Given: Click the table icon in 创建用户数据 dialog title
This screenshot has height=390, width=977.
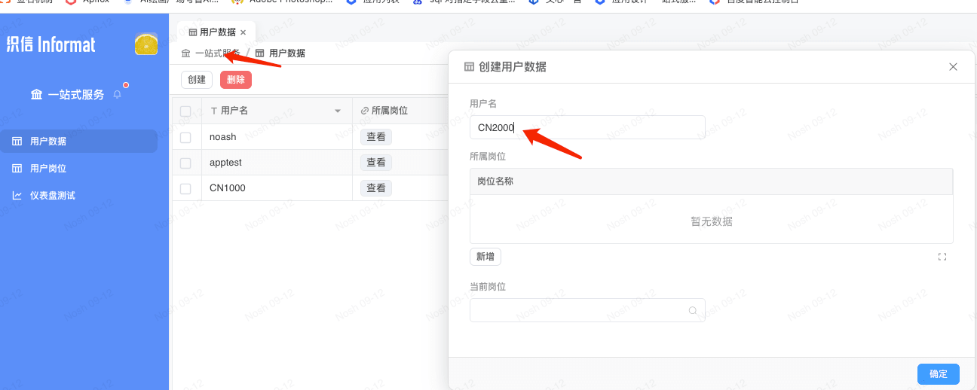Looking at the screenshot, I should point(469,67).
